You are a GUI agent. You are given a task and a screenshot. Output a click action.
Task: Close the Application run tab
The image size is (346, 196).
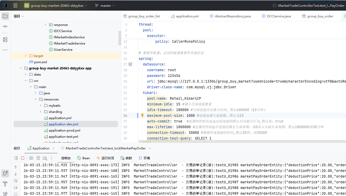point(54,148)
